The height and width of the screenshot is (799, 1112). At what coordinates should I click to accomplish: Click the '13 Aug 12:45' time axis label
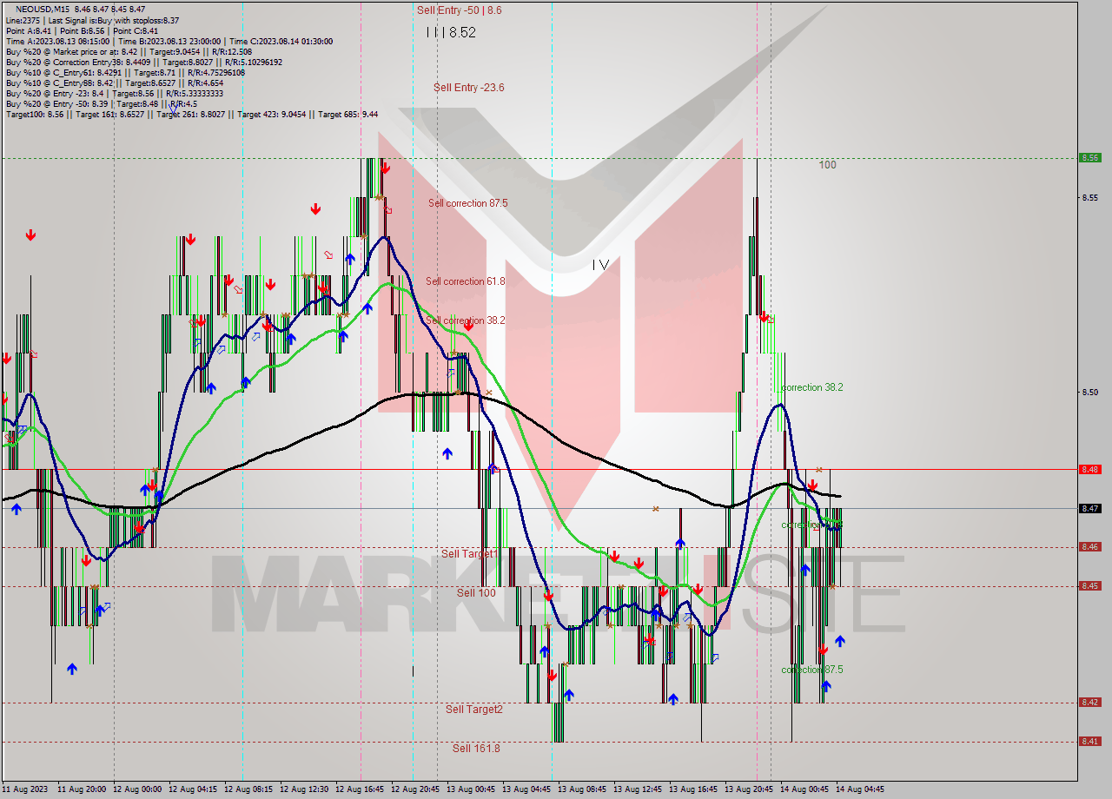pyautogui.click(x=638, y=789)
